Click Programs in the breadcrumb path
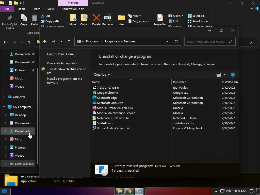The image size is (260, 195). pos(92,41)
